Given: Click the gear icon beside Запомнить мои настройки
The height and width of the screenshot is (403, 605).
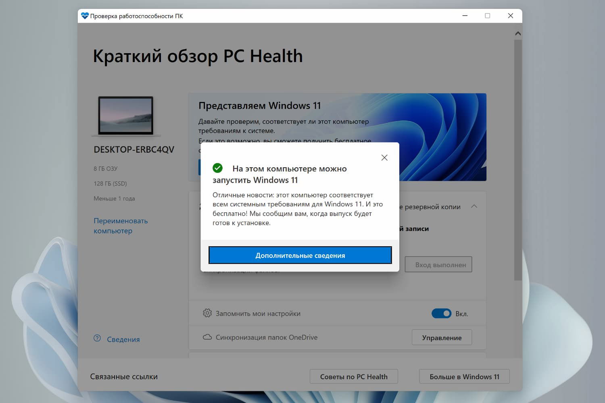Looking at the screenshot, I should (207, 313).
